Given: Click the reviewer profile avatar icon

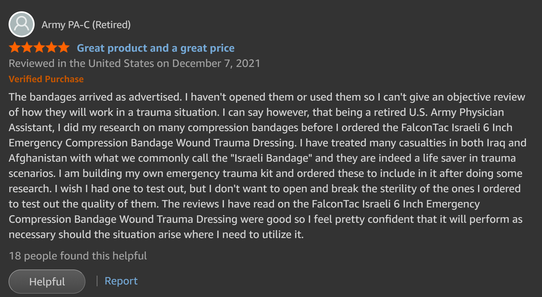Looking at the screenshot, I should 21,24.
